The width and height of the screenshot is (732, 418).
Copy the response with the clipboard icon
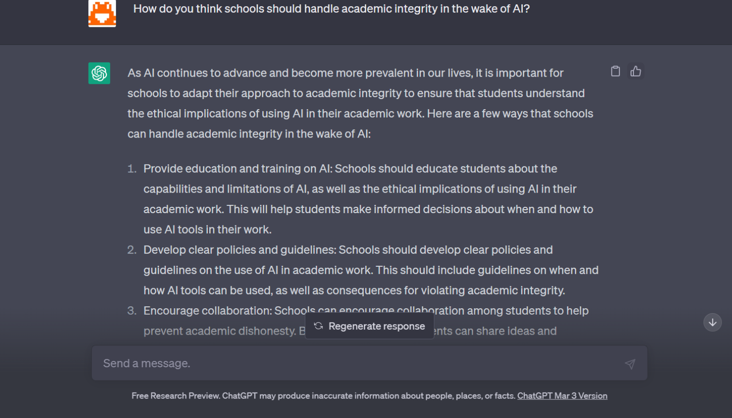[615, 71]
